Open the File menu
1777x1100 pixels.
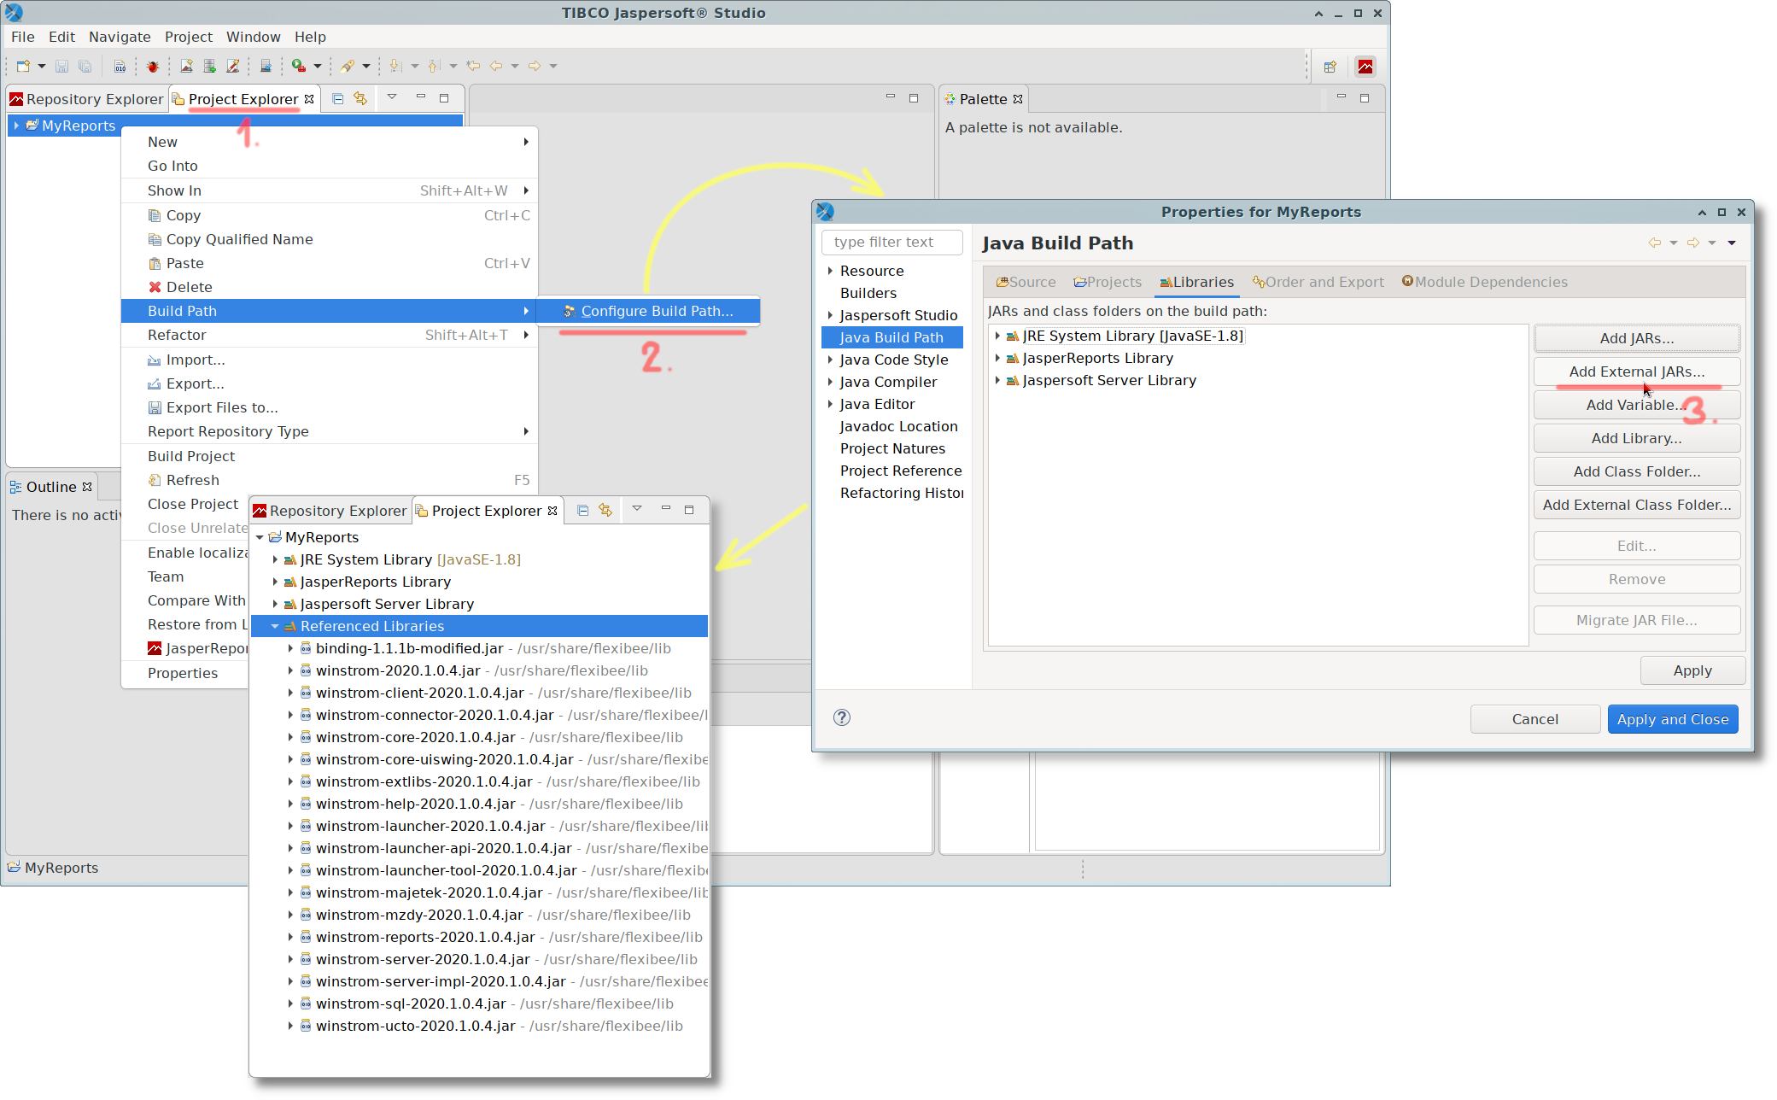23,37
